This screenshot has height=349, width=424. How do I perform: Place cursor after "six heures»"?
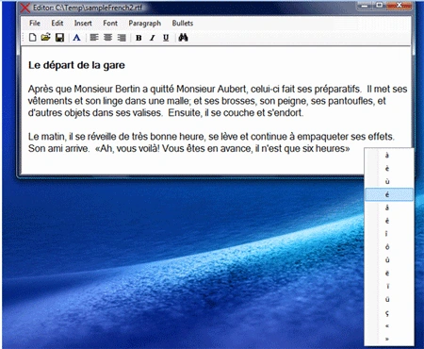(351, 148)
